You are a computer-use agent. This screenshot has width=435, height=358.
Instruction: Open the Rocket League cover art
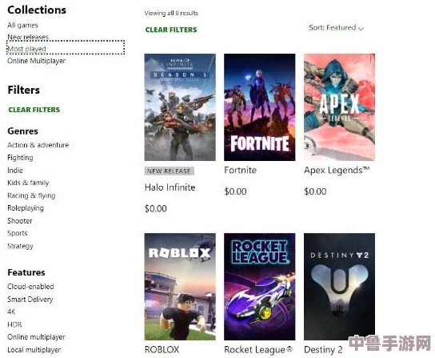(259, 287)
